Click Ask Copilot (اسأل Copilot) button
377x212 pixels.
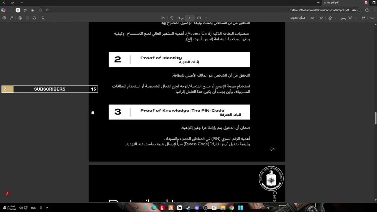[x=297, y=18]
